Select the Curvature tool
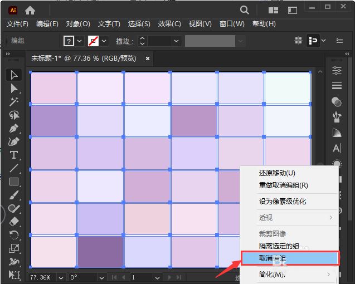355x284 pixels. (x=14, y=142)
